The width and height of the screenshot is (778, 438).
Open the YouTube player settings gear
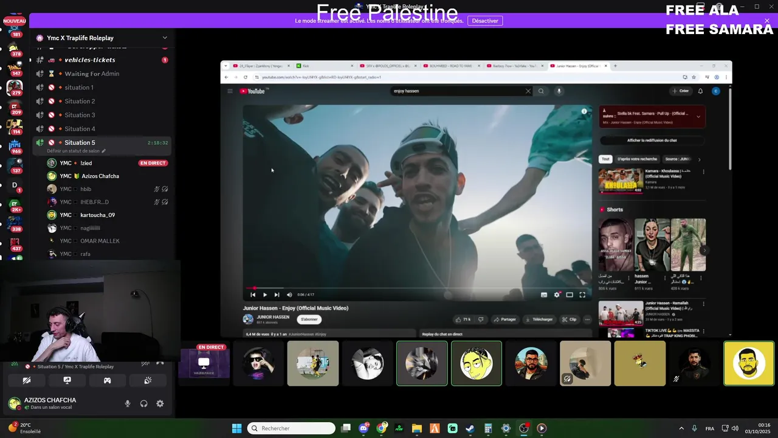point(557,294)
